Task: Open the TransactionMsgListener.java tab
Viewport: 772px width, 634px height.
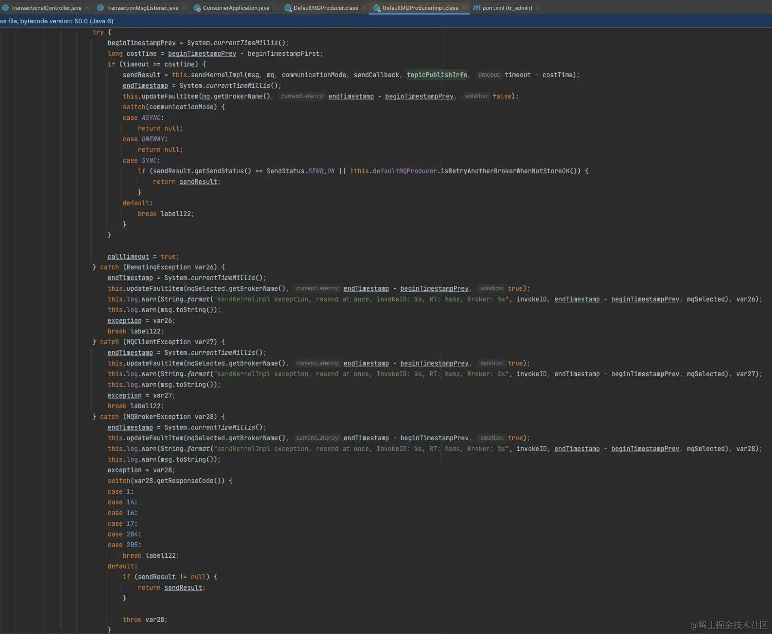Action: 142,8
